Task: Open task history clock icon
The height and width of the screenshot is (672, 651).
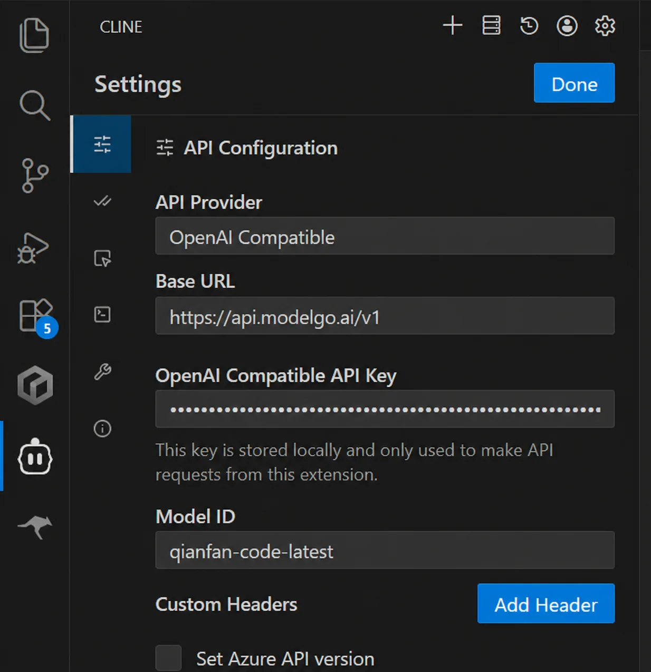Action: pos(529,25)
